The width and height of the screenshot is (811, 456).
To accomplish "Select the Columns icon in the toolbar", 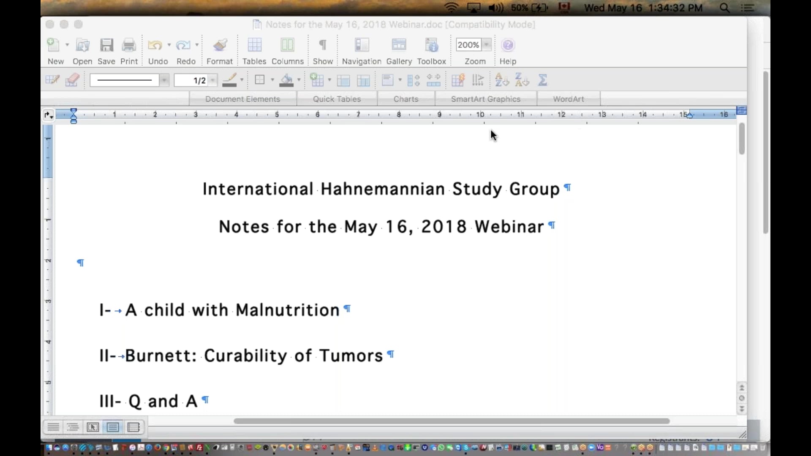I will 287,50.
